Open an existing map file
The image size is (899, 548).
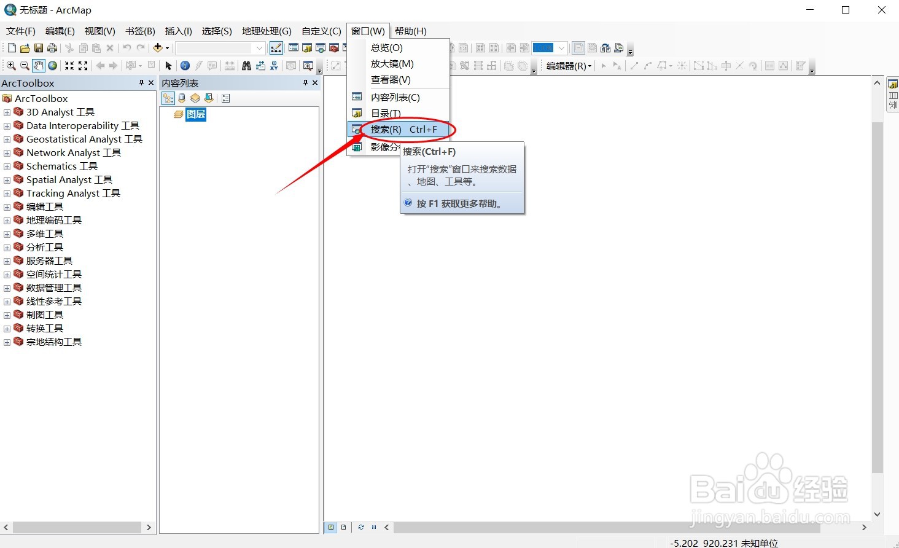(25, 48)
